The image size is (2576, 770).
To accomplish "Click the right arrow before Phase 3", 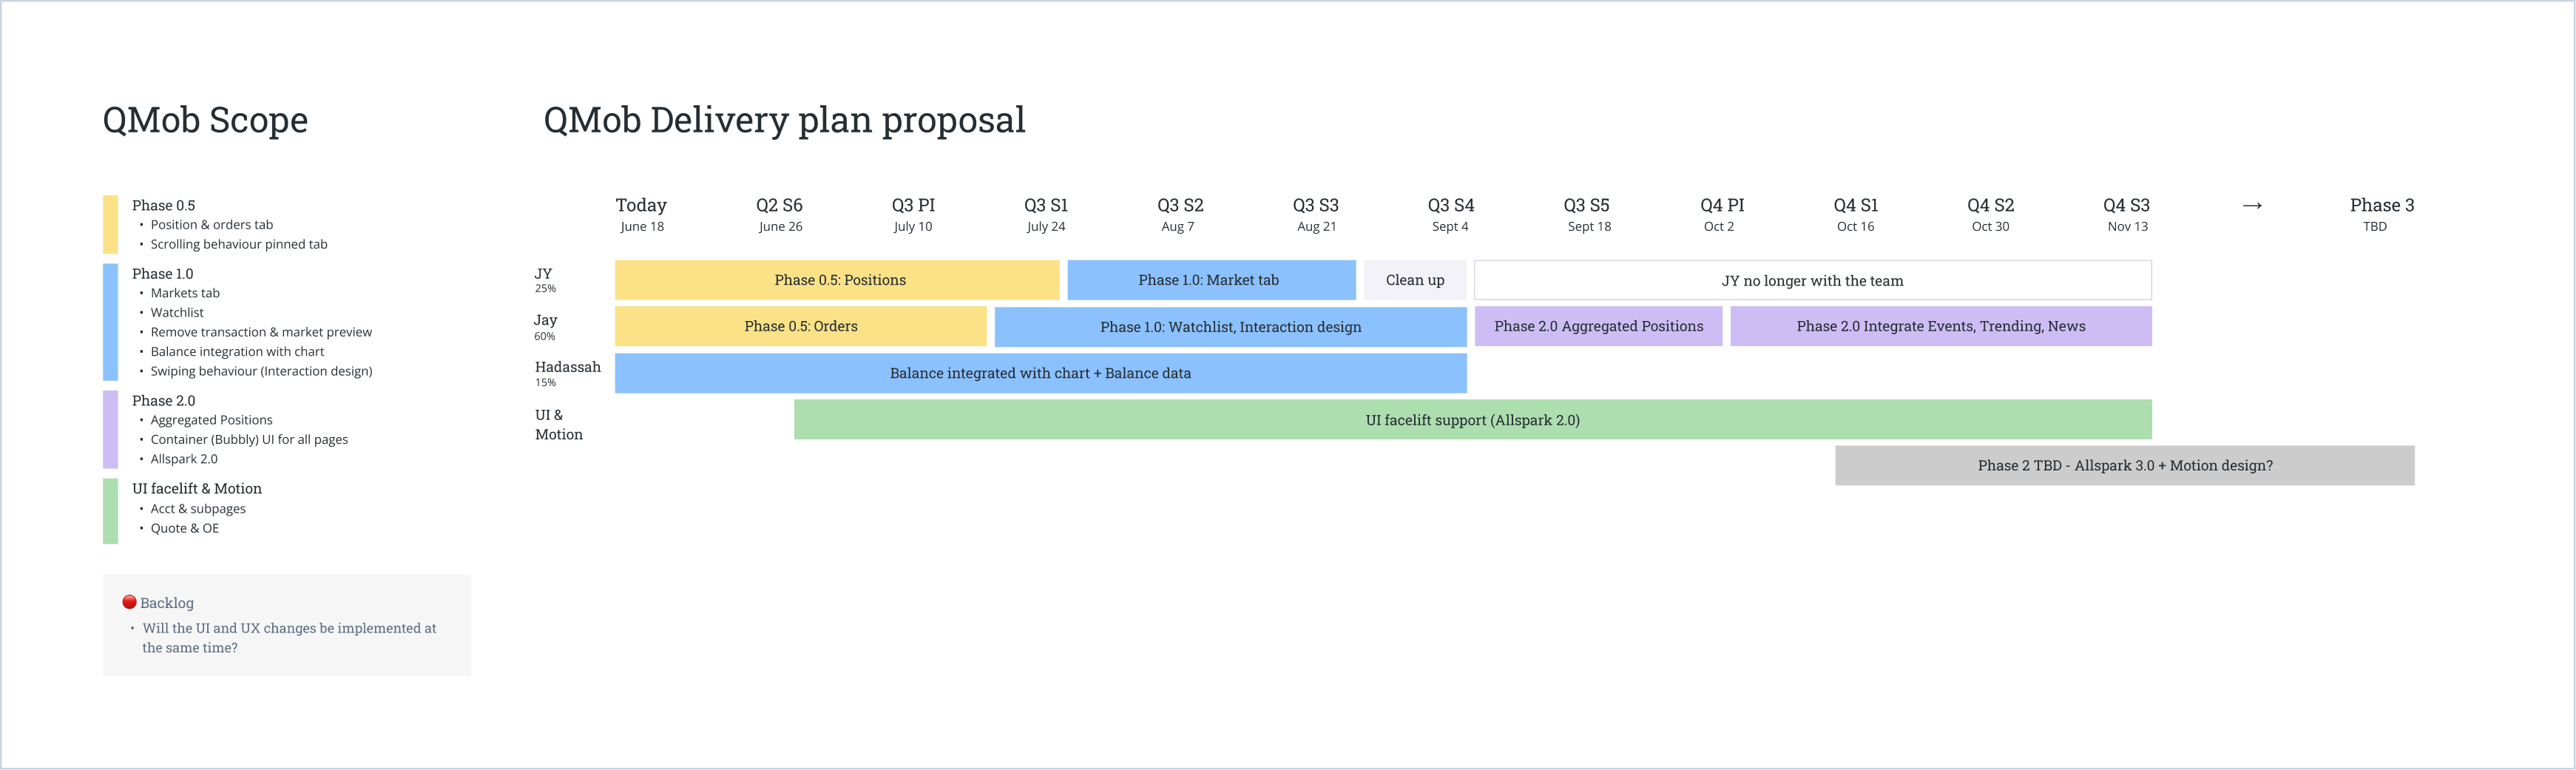I will (x=2252, y=206).
